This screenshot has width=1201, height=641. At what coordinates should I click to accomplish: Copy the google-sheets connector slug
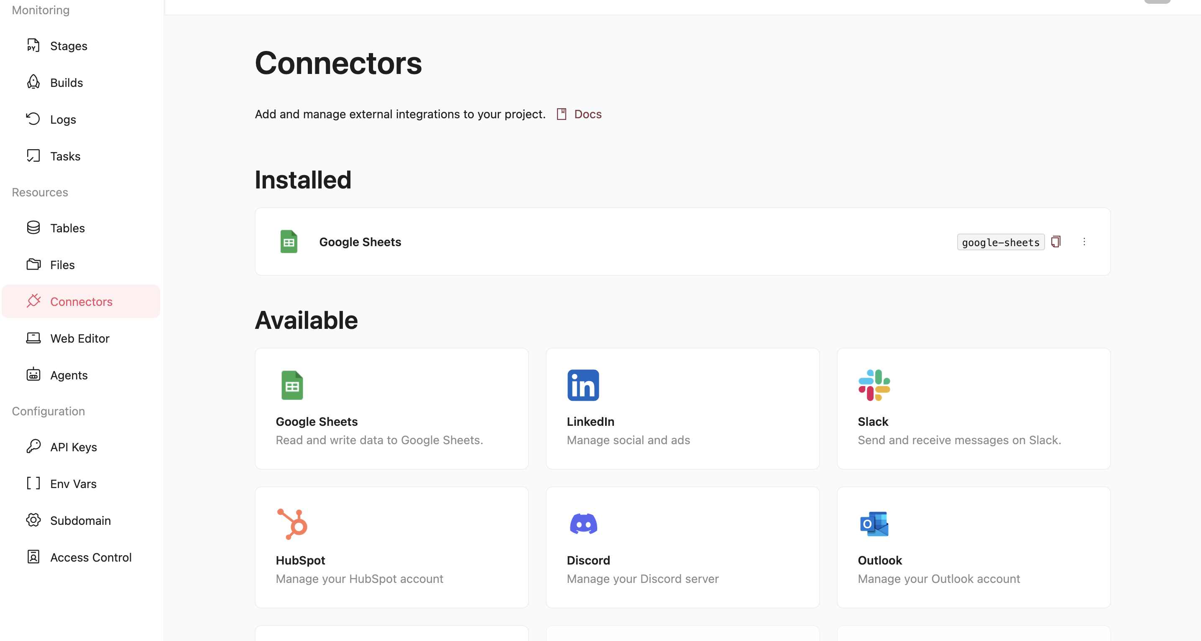(x=1056, y=242)
